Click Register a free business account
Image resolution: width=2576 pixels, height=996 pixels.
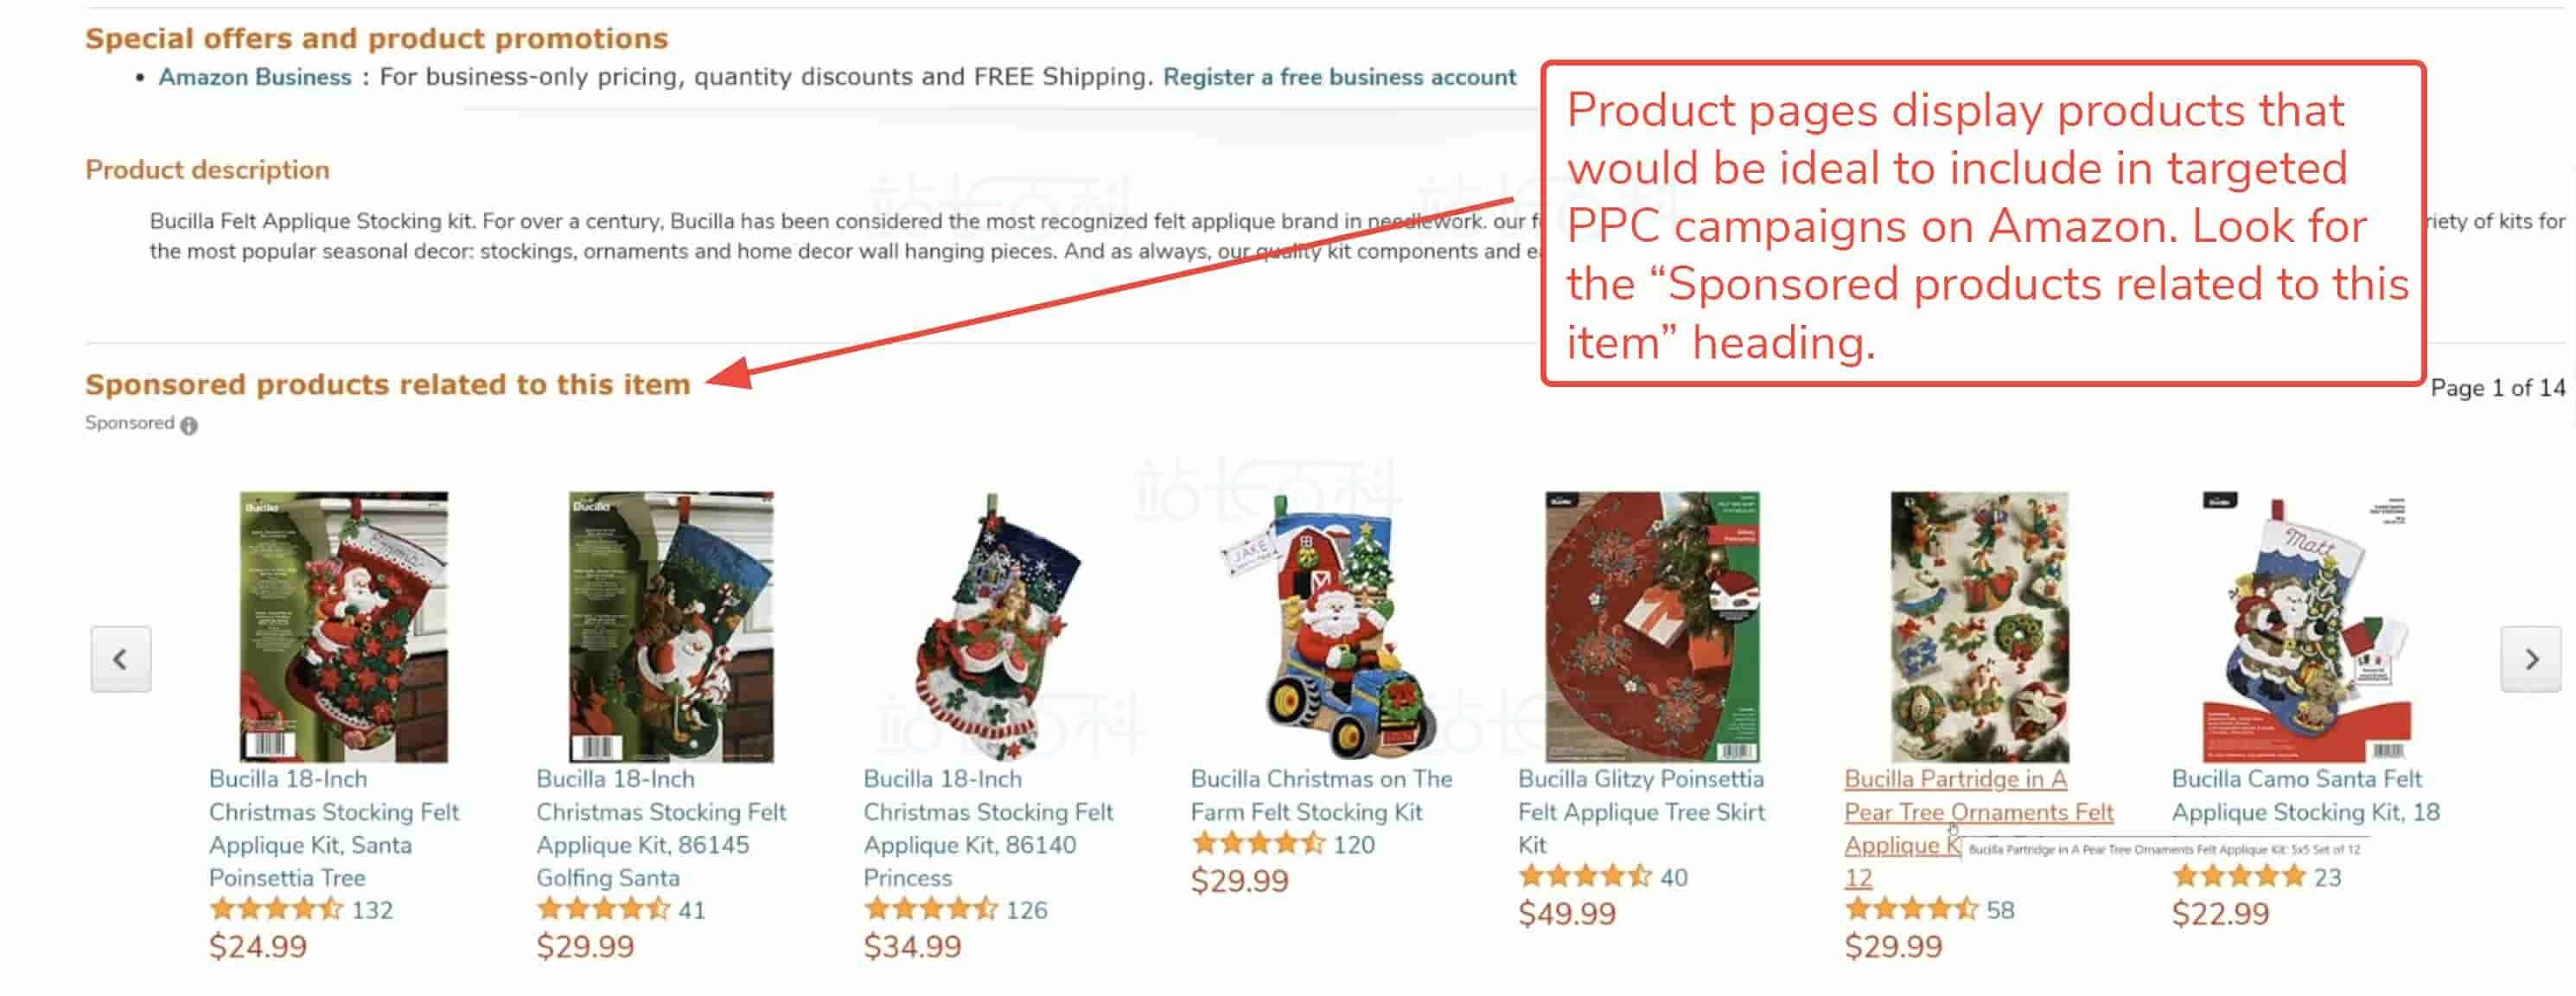pos(1339,77)
